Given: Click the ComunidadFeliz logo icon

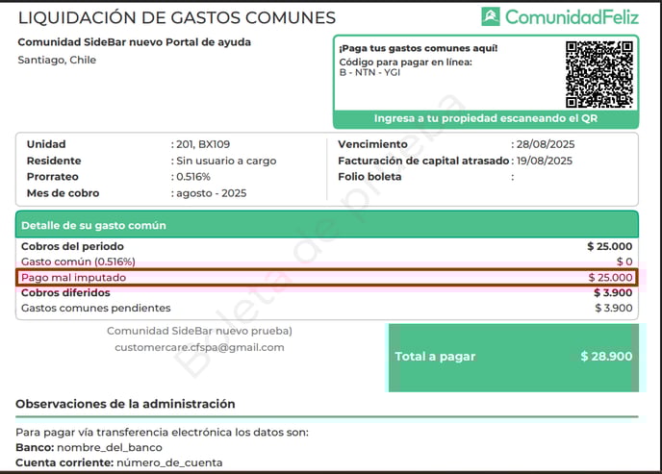Looking at the screenshot, I should (x=491, y=16).
